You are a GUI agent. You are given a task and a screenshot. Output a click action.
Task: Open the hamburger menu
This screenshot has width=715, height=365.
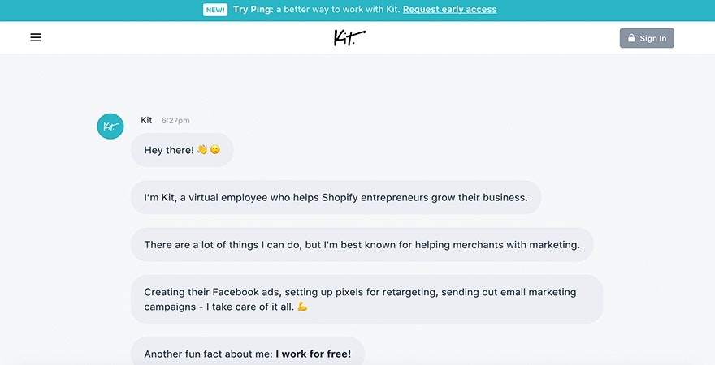[x=36, y=37]
